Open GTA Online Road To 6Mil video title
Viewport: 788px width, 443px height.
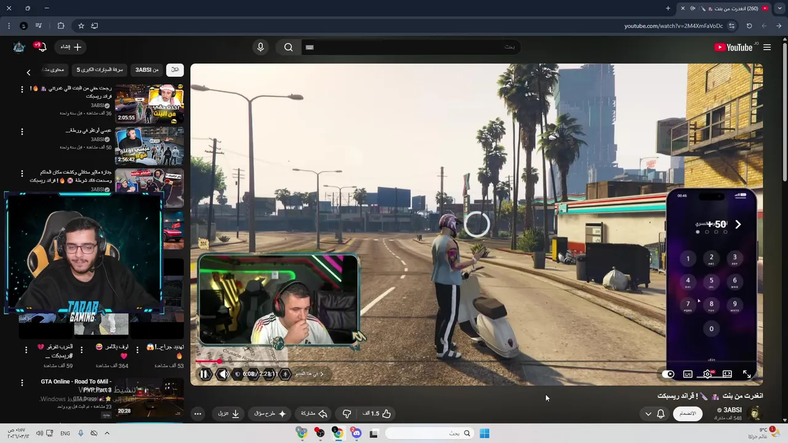(76, 386)
